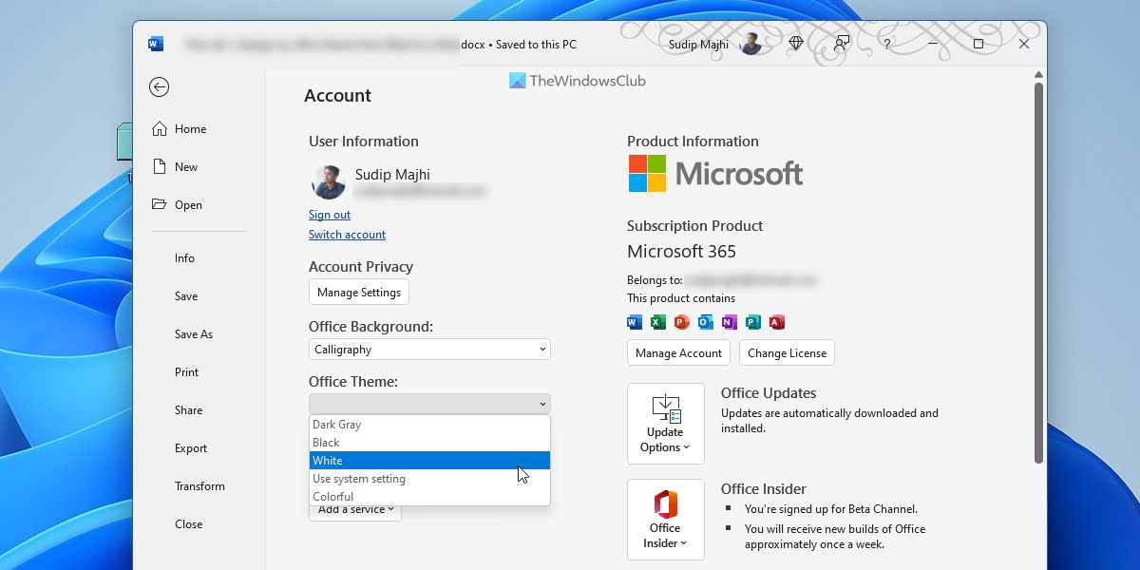
Task: Go back using the circled arrow
Action: click(x=159, y=87)
